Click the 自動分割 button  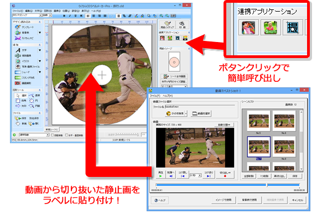(224, 125)
